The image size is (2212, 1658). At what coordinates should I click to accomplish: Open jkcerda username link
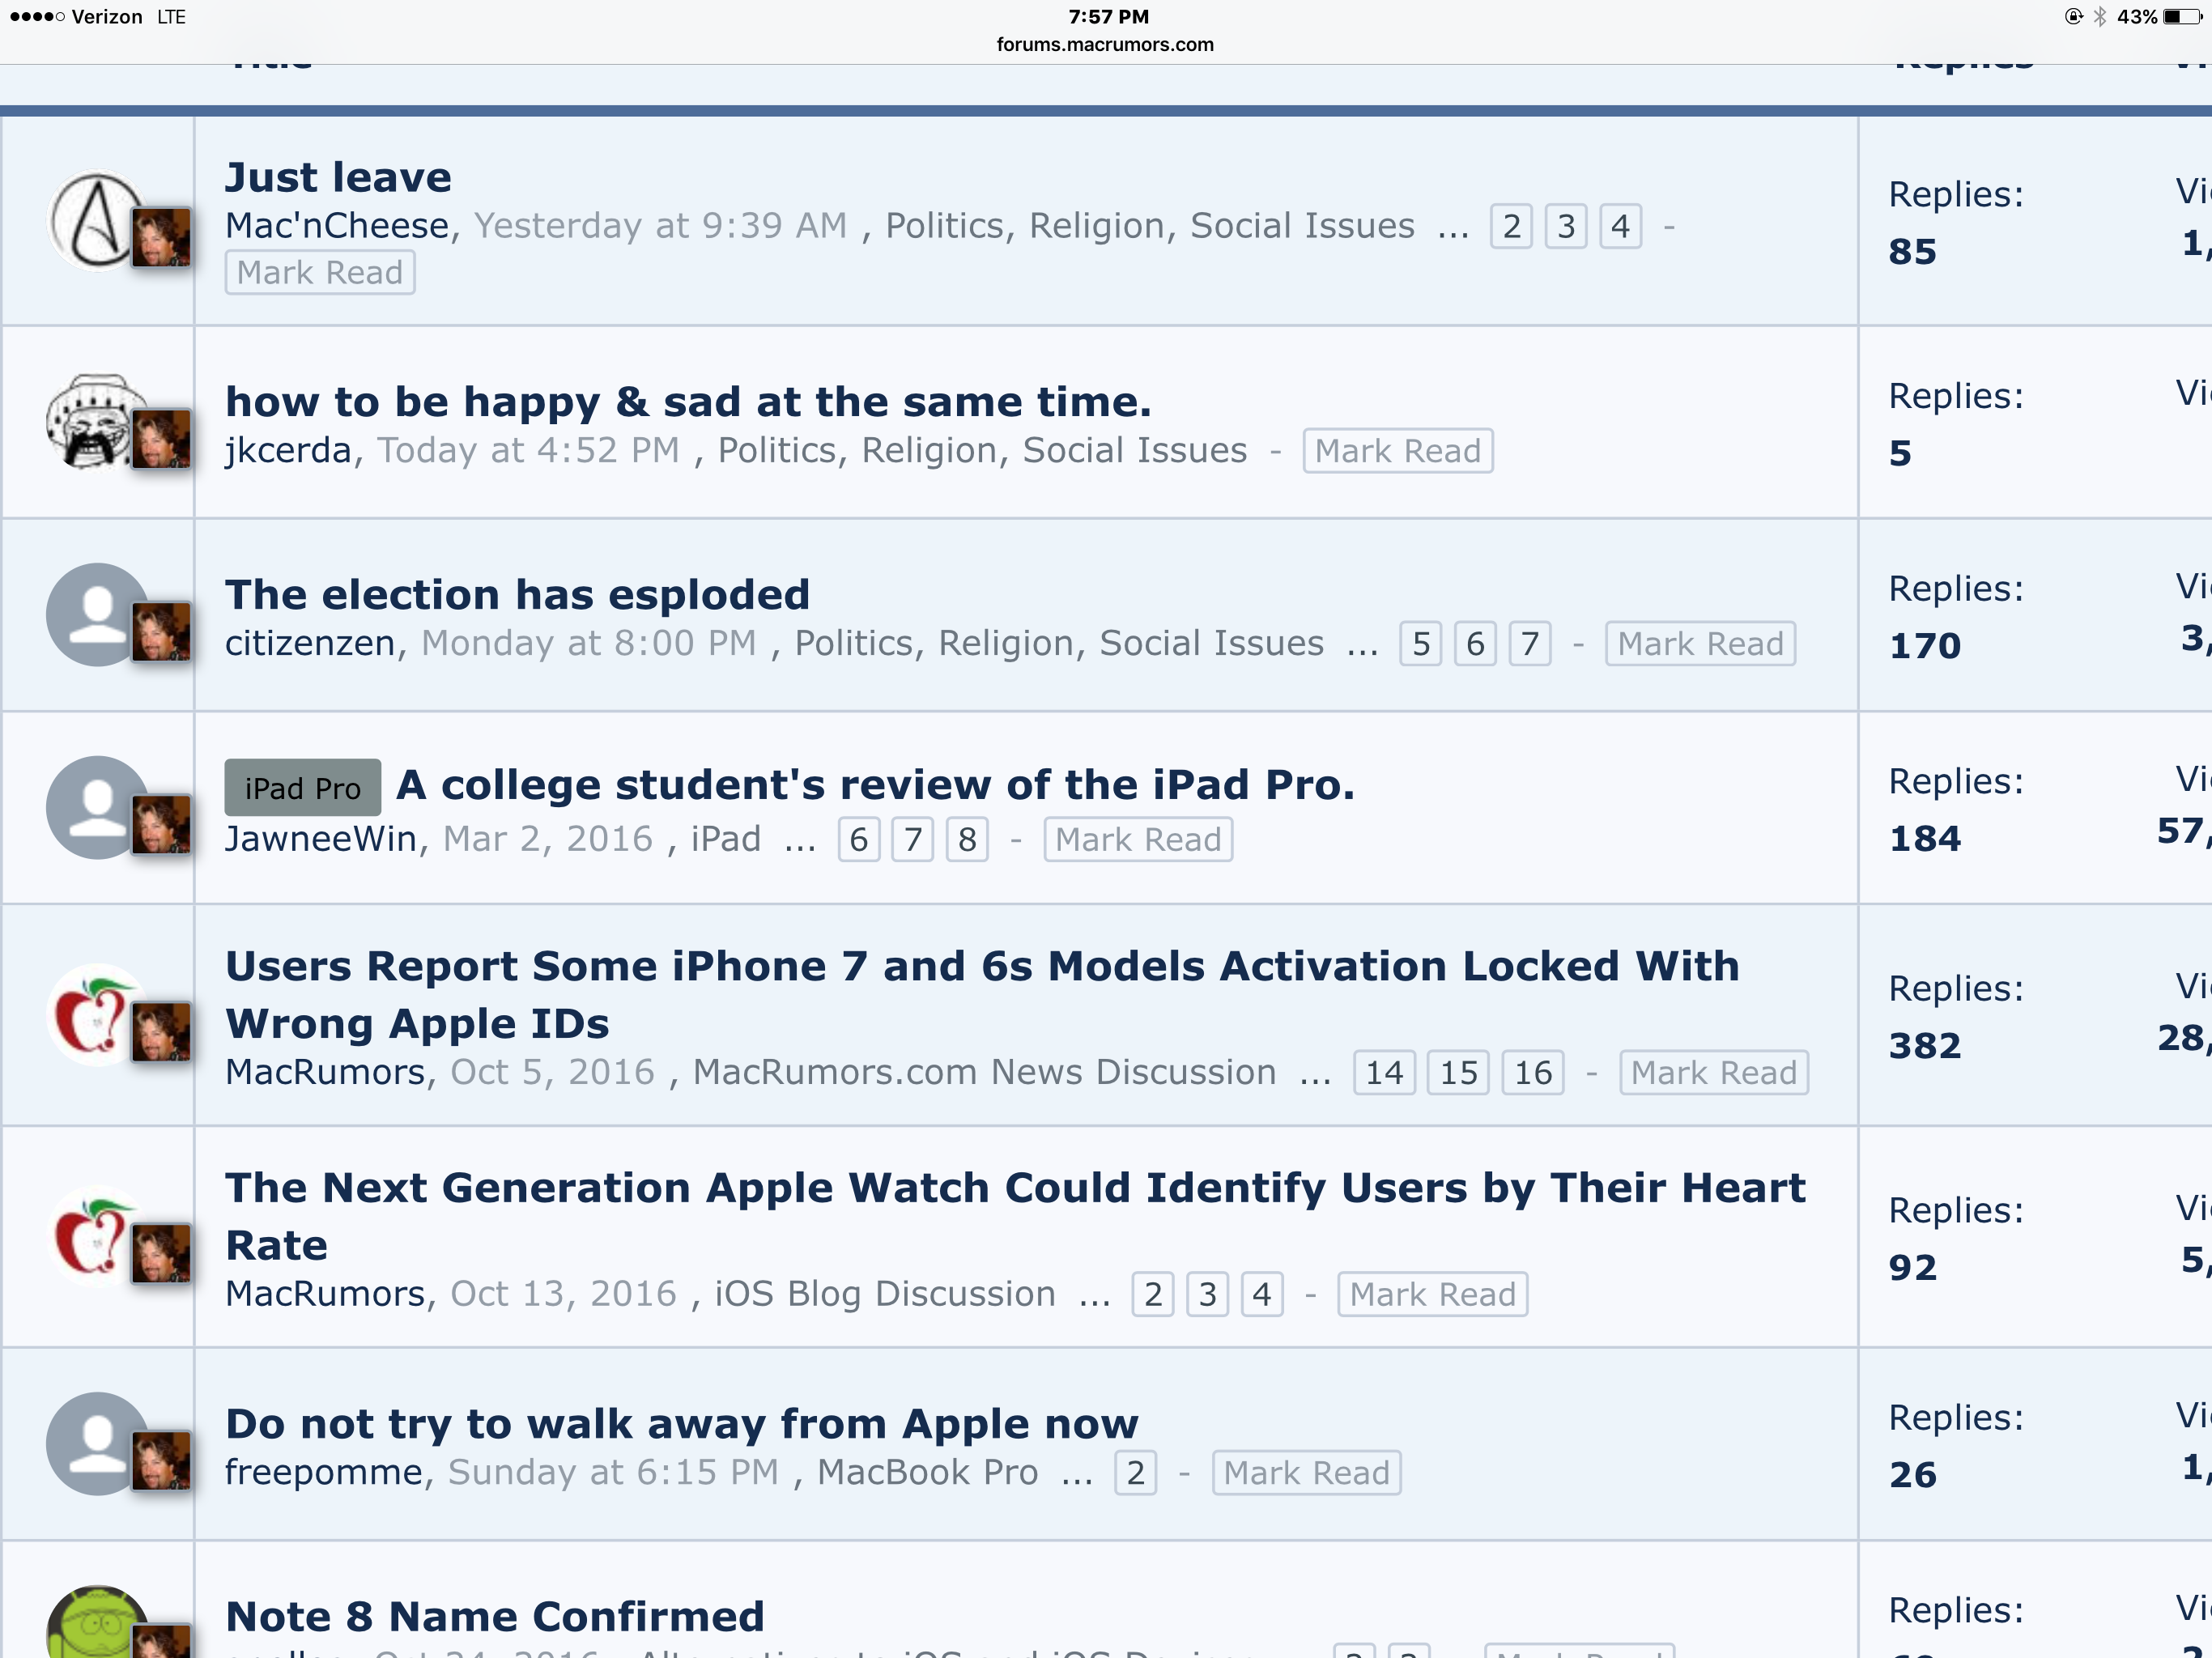pos(288,451)
